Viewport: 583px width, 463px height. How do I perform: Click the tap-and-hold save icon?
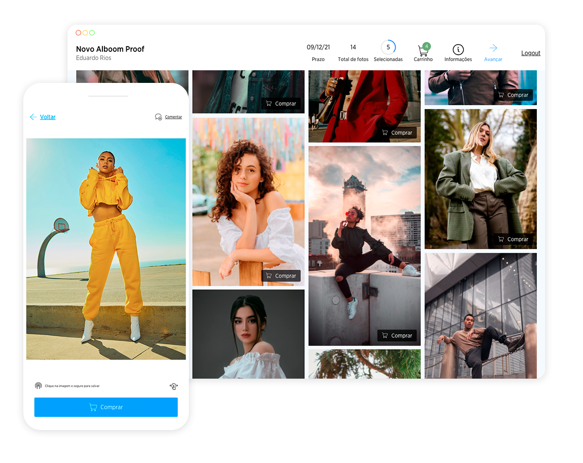(x=38, y=386)
